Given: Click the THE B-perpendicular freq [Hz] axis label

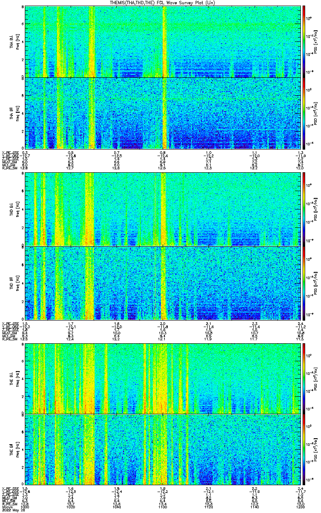Looking at the screenshot, I should coord(17,378).
